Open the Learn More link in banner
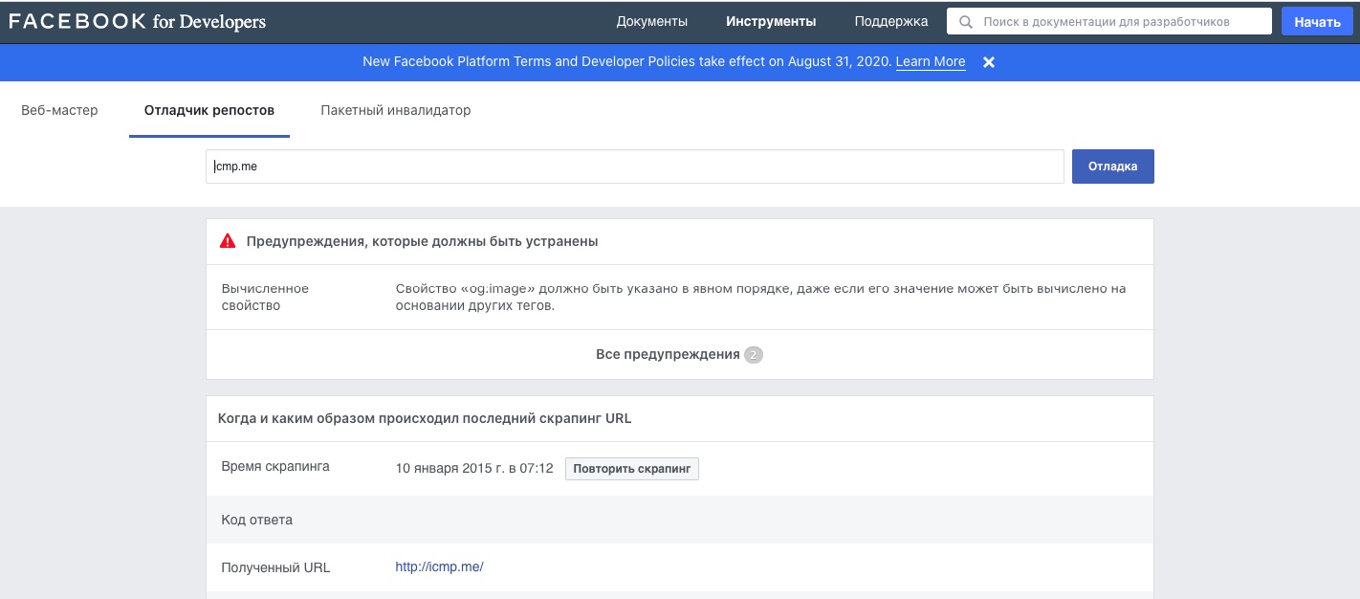Image resolution: width=1360 pixels, height=599 pixels. pos(931,61)
